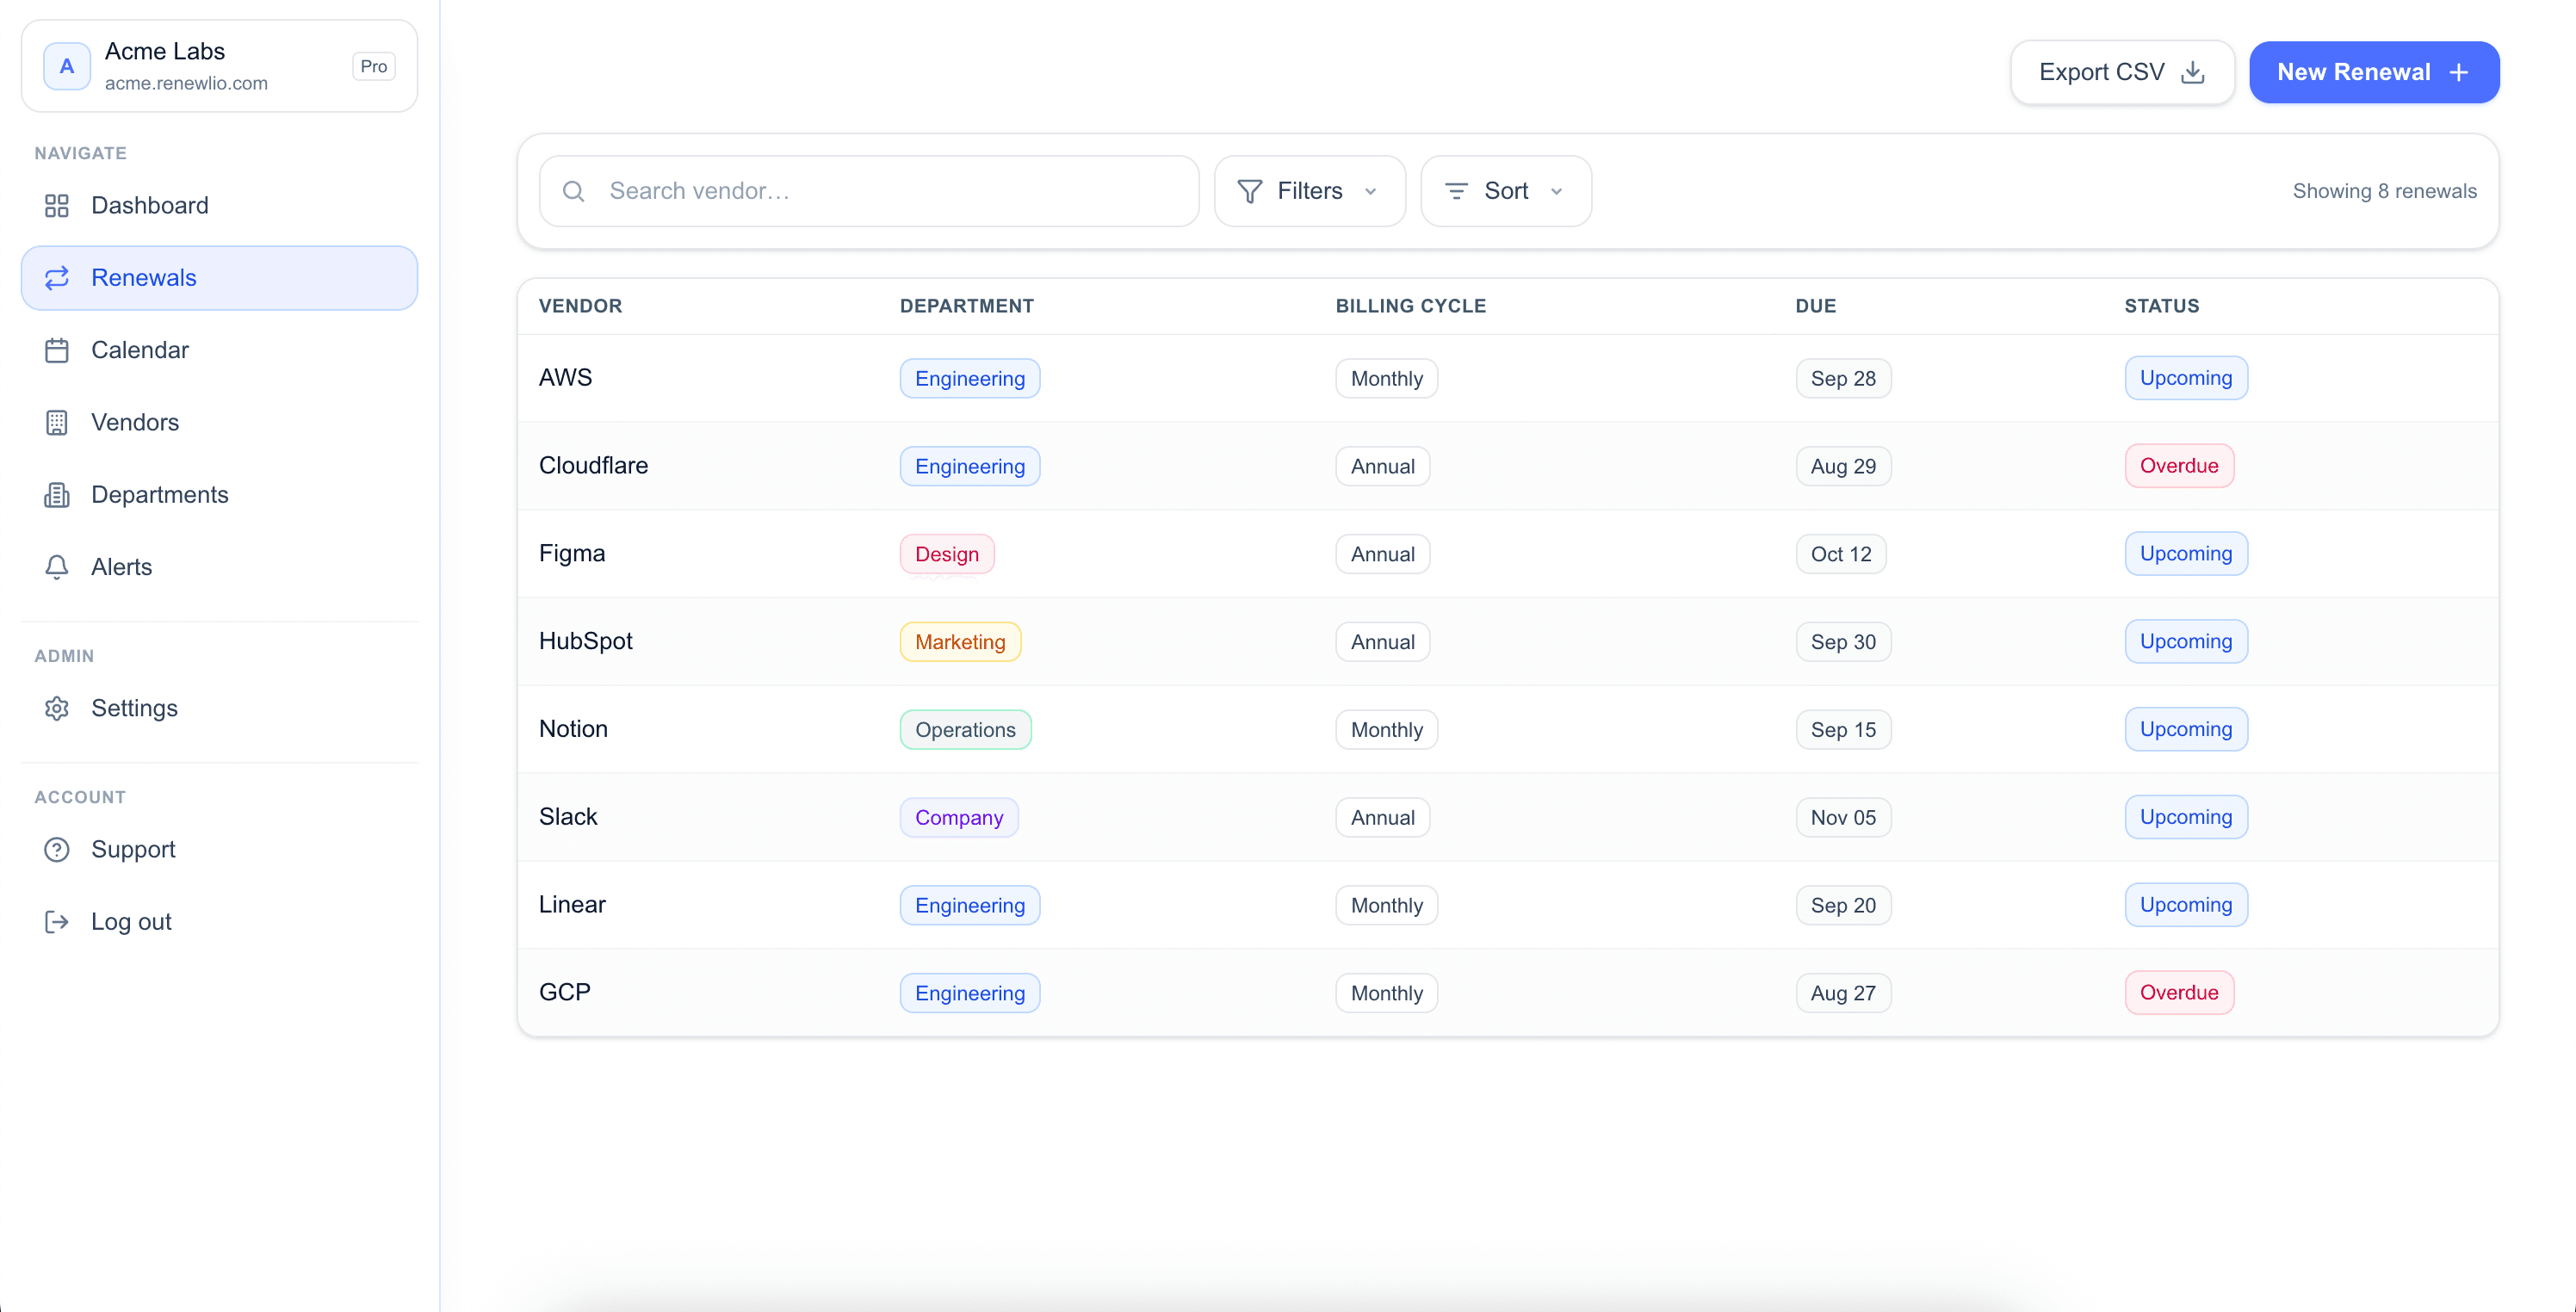The image size is (2576, 1312).
Task: Open Vendors section
Action: (219, 422)
